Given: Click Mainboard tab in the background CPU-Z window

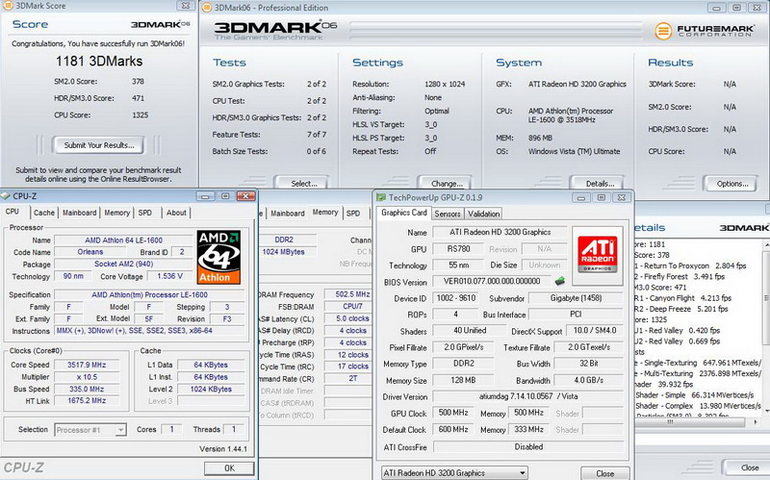Looking at the screenshot, I should click(x=287, y=213).
